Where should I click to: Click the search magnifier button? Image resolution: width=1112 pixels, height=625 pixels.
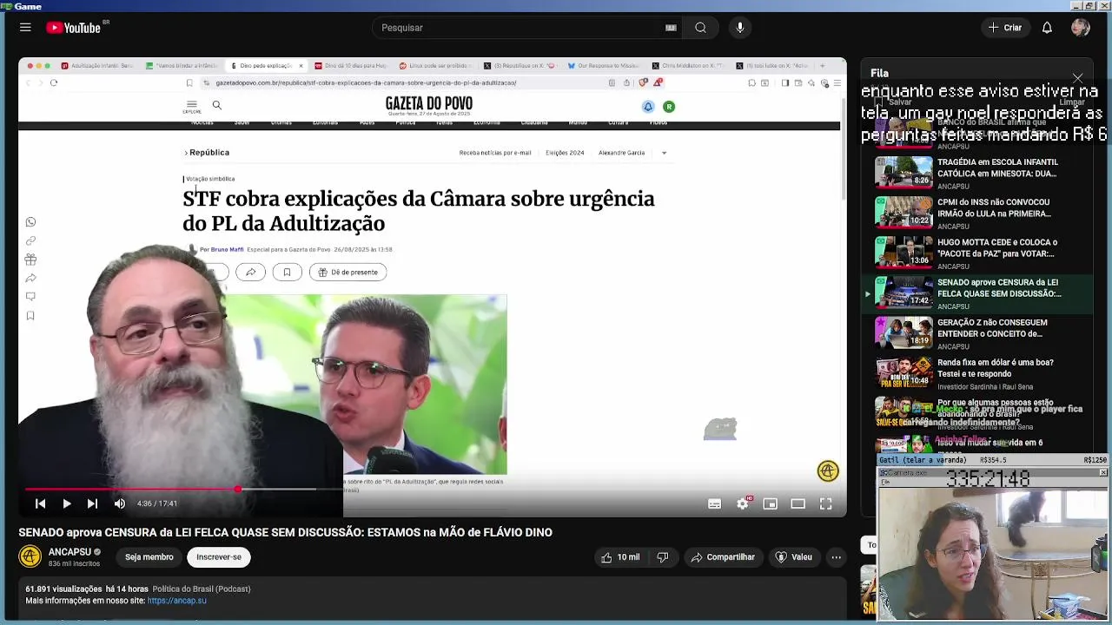pyautogui.click(x=700, y=28)
